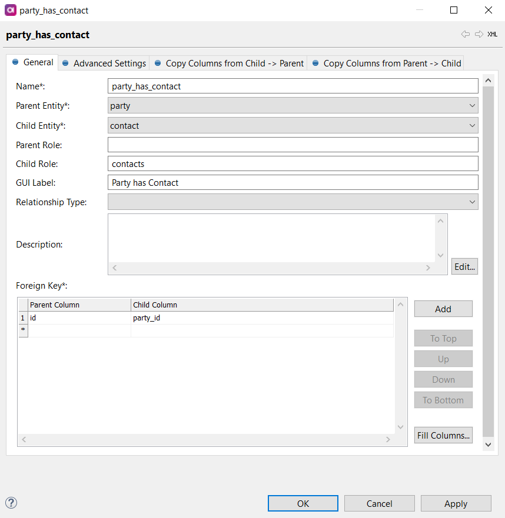Click the application icon in the title bar
Screen dimensions: 505x518
9,10
